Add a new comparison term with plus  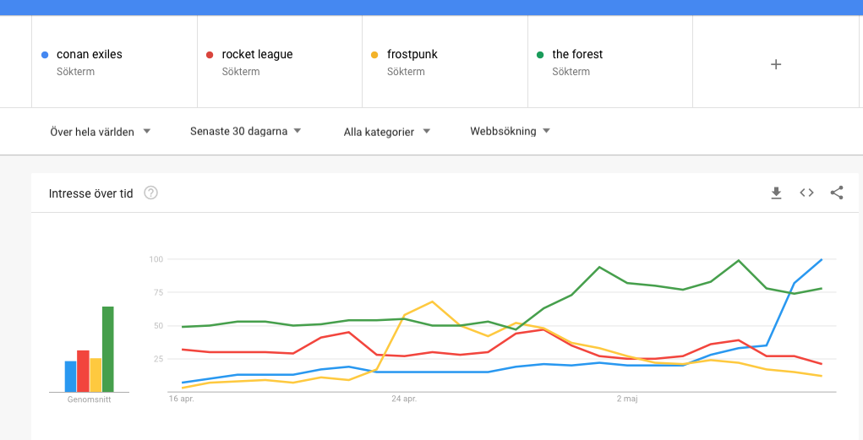point(775,64)
